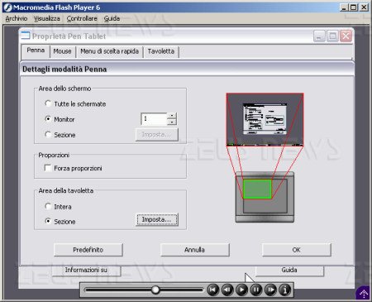
Task: Step forward one frame in playback bar
Action: pyautogui.click(x=270, y=290)
